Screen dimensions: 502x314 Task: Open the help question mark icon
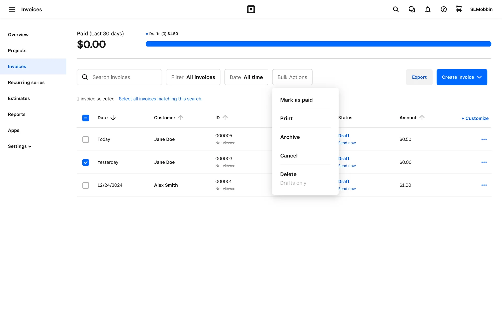[443, 9]
